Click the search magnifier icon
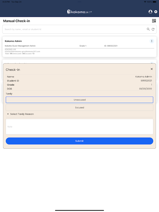Screen dimensions: 159x212 [148, 29]
